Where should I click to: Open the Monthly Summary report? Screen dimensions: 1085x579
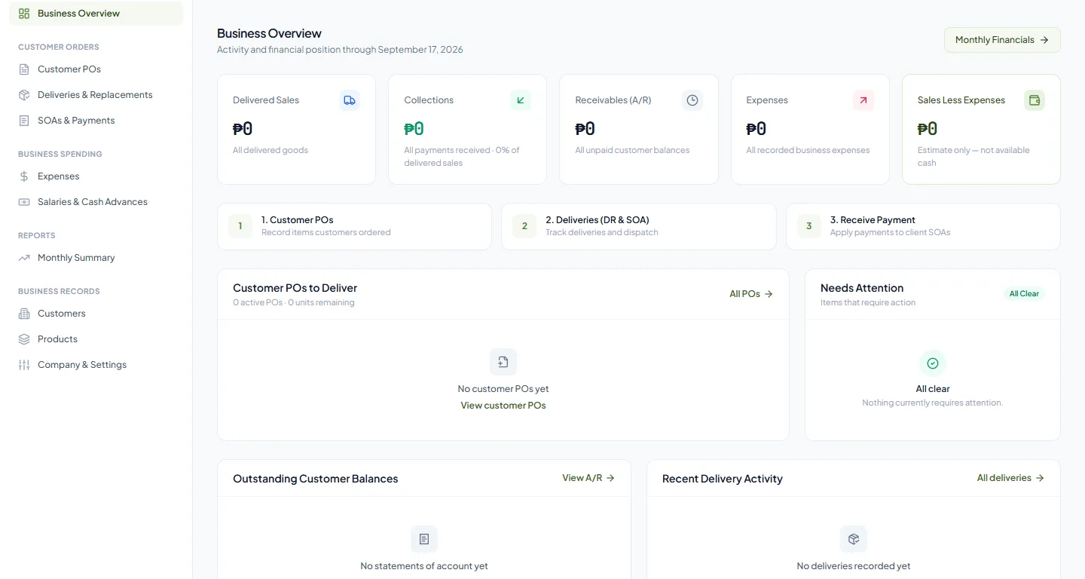(x=96, y=258)
